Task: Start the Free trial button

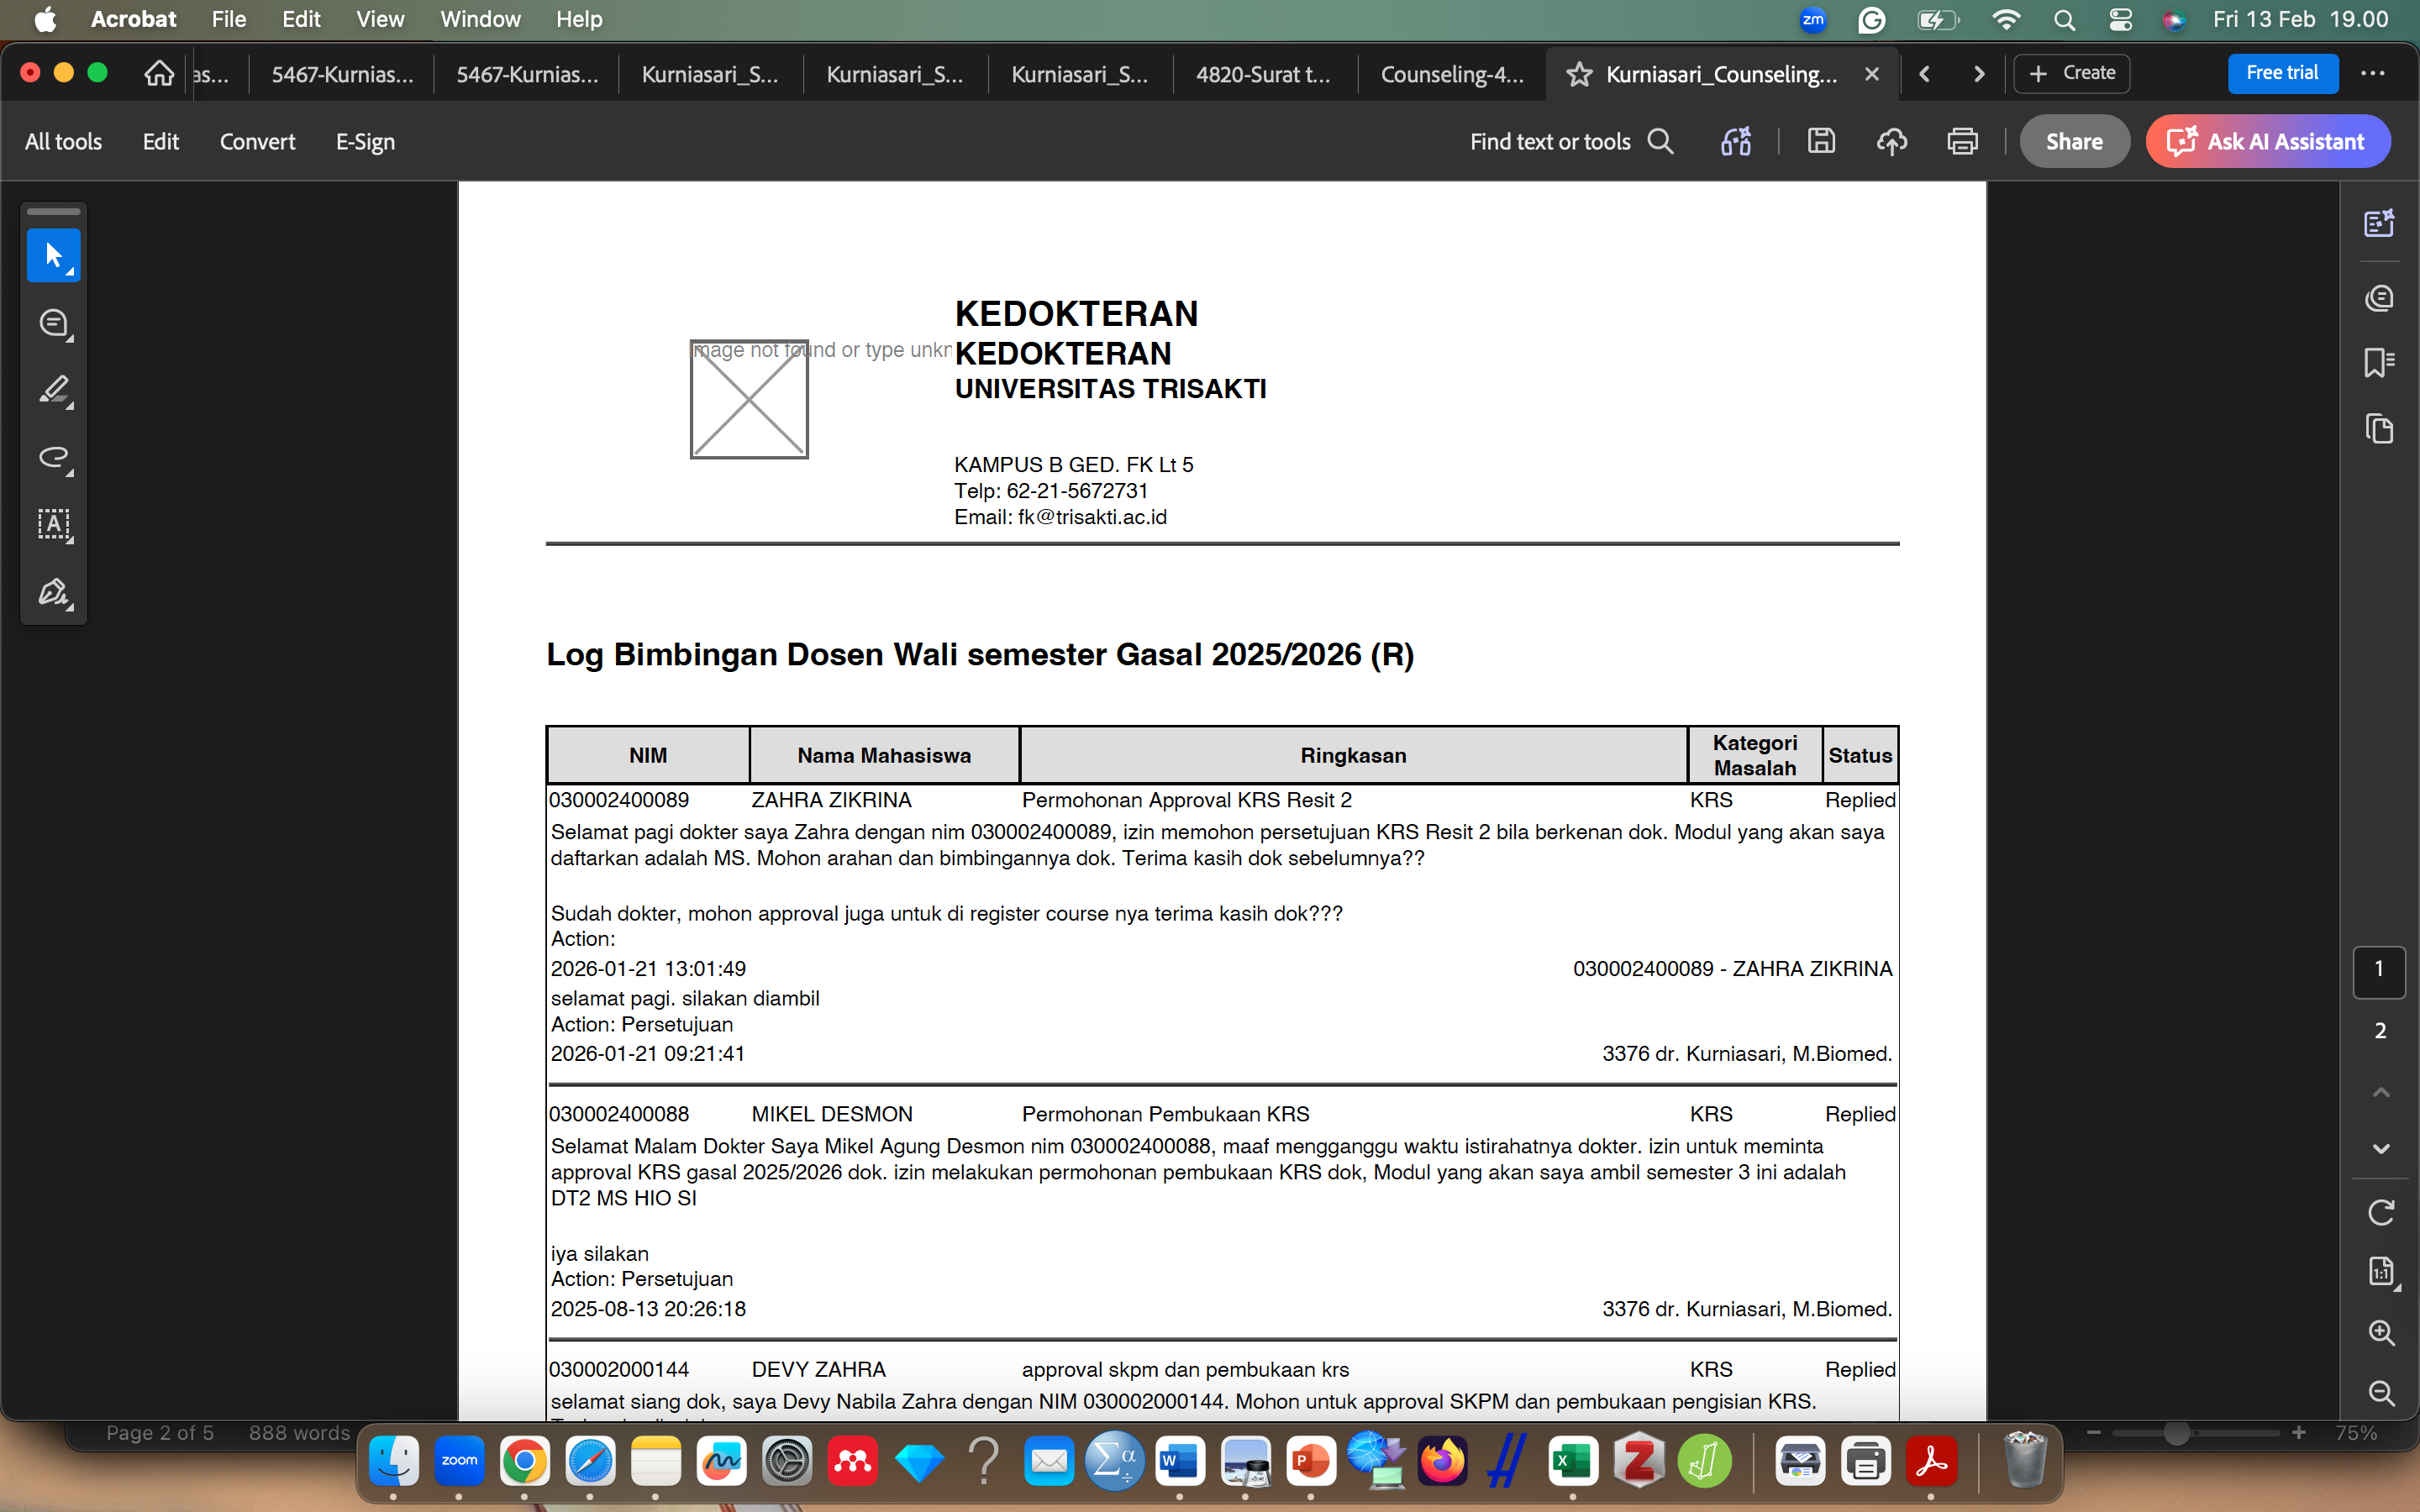Action: pyautogui.click(x=2282, y=73)
